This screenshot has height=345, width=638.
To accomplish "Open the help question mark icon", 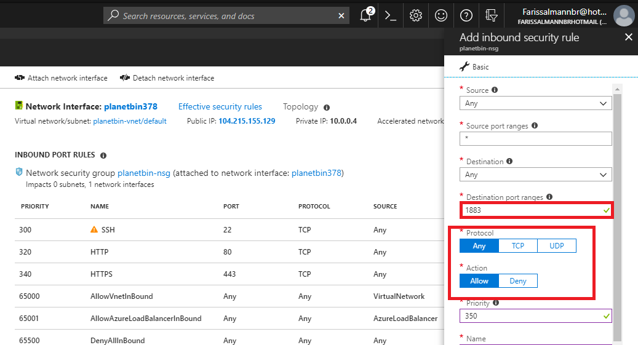I will tap(466, 15).
